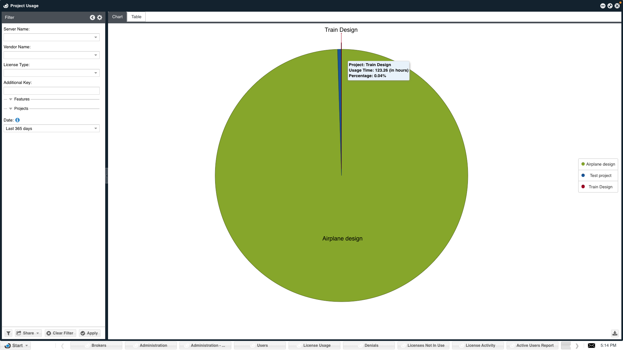Click the Apply button
The height and width of the screenshot is (350, 623).
[89, 333]
